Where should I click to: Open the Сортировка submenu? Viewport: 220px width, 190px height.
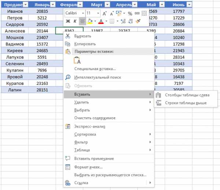click(x=109, y=134)
